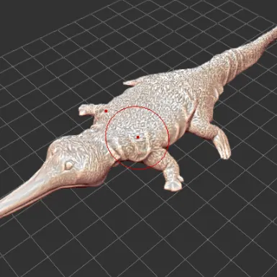The height and width of the screenshot is (277, 277).
Task: Click the rear flipper-like hind foot
Action: [x=222, y=145]
